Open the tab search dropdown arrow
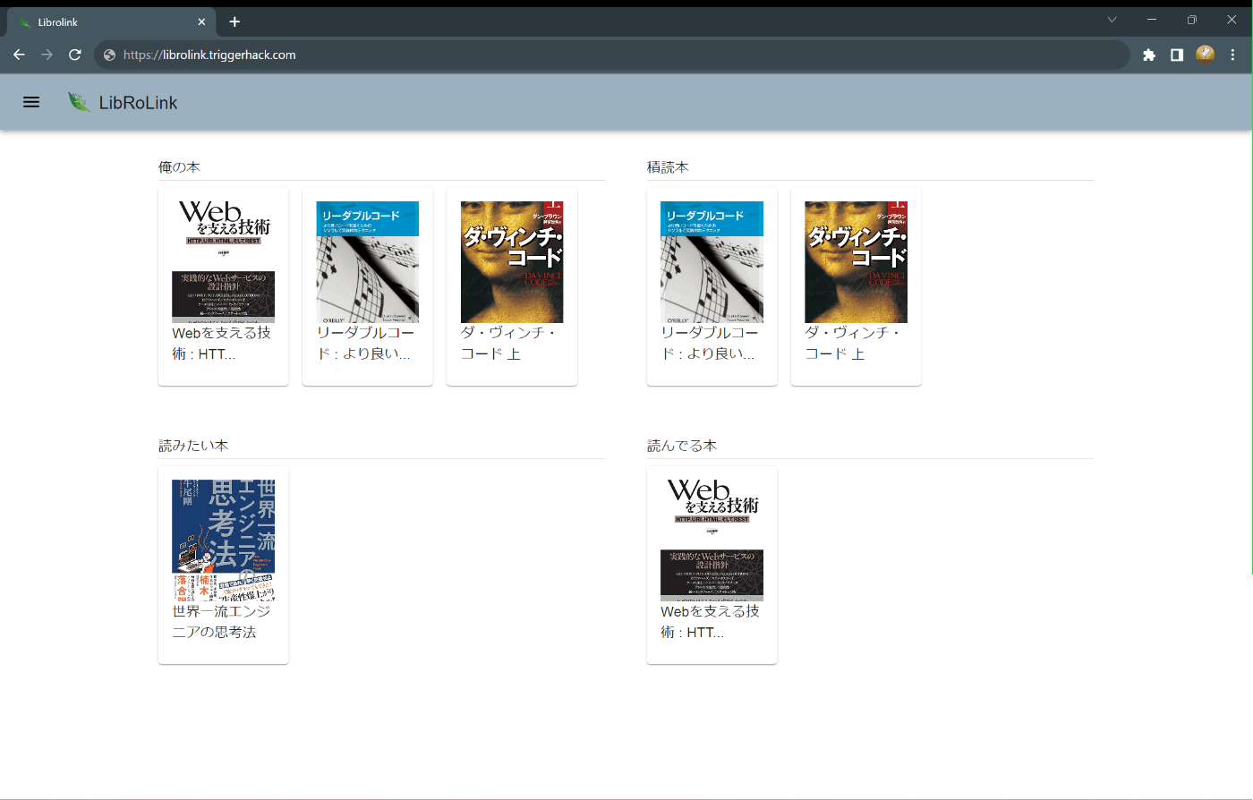The height and width of the screenshot is (800, 1253). pos(1112,20)
